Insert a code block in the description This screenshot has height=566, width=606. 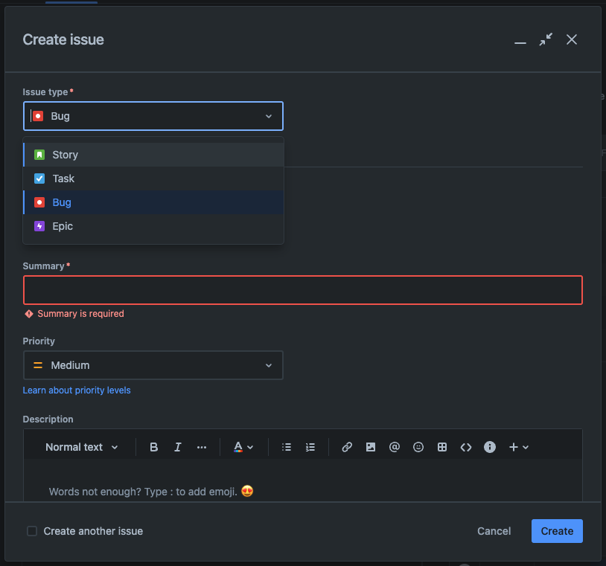466,447
